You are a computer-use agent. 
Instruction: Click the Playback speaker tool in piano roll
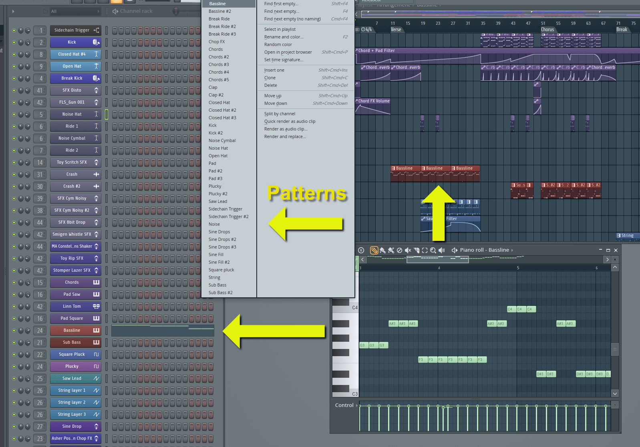442,250
